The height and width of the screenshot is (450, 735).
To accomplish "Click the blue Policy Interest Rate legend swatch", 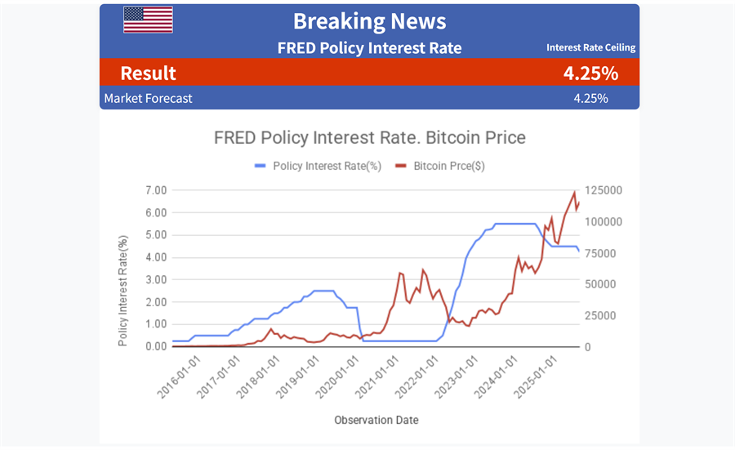I will point(261,166).
